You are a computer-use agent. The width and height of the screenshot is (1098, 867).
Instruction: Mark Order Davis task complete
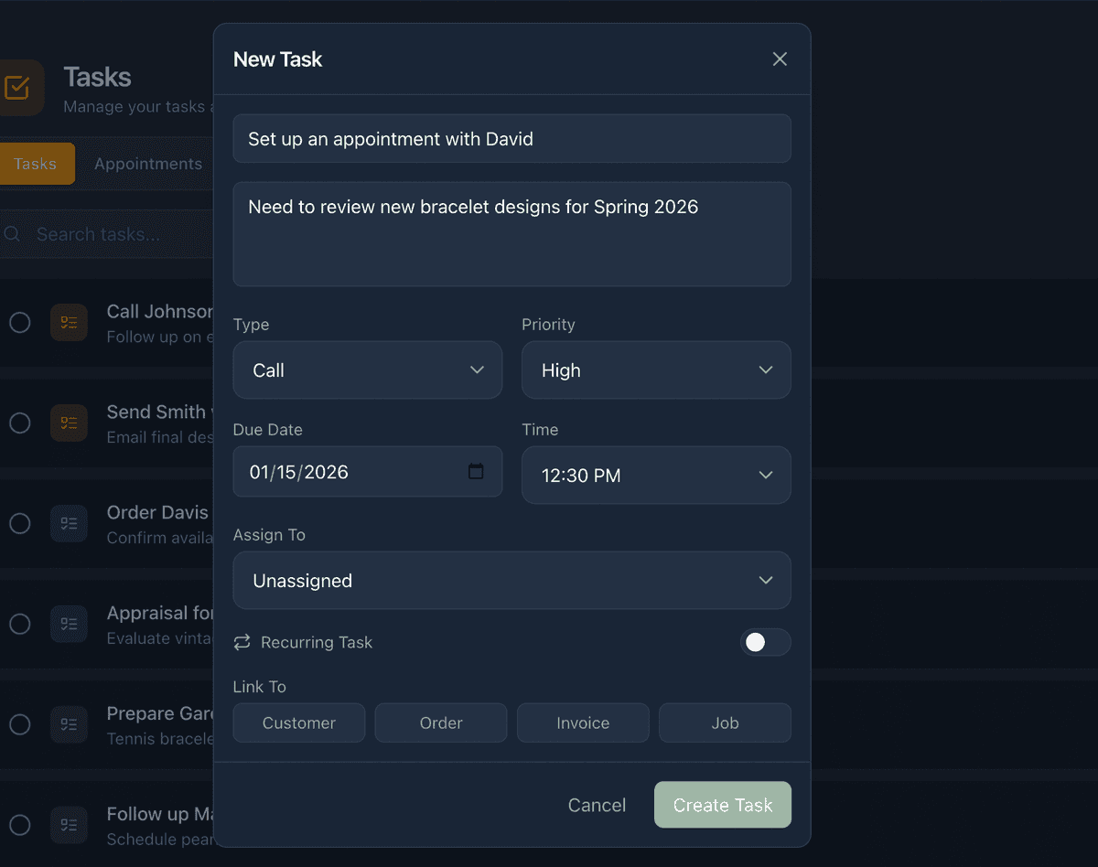19,523
